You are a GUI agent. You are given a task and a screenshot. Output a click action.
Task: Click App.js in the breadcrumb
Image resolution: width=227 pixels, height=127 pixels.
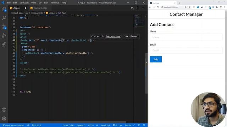point(52,13)
